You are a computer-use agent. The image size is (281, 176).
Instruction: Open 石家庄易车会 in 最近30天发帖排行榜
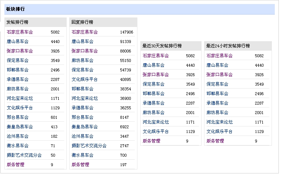coord(156,56)
